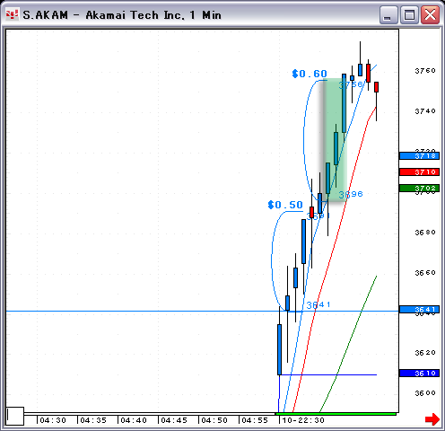445x431 pixels.
Task: Click the $0.50 annotation label
Action: click(x=285, y=205)
